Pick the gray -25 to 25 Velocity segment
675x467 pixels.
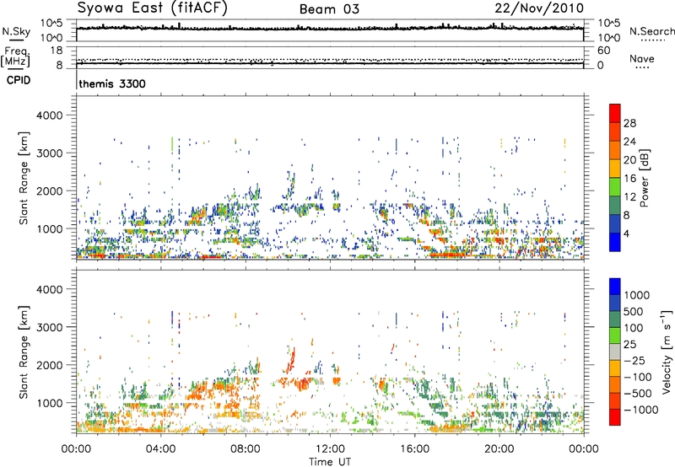click(615, 352)
